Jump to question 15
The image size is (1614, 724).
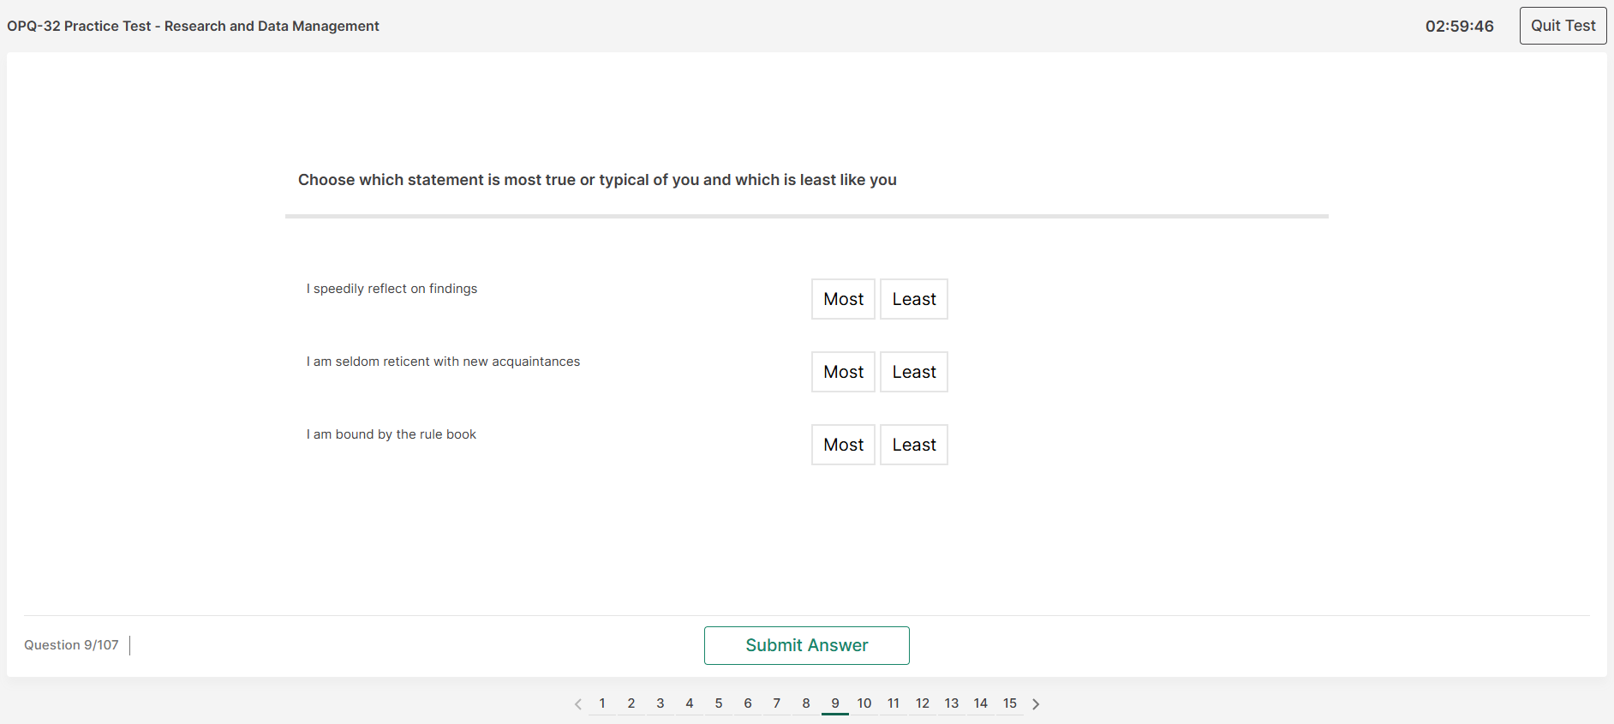[1010, 703]
